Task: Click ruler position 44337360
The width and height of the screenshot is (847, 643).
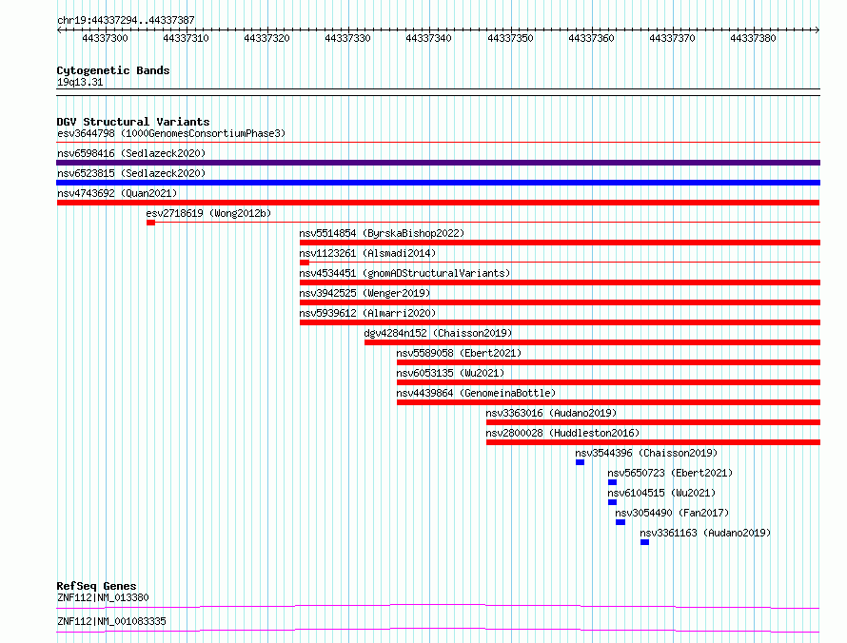Action: pos(591,38)
